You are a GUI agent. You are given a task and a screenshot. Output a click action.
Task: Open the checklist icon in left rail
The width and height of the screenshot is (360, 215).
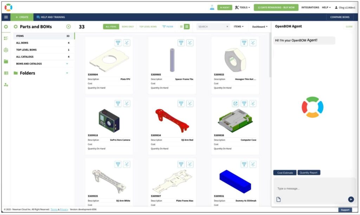point(6,38)
